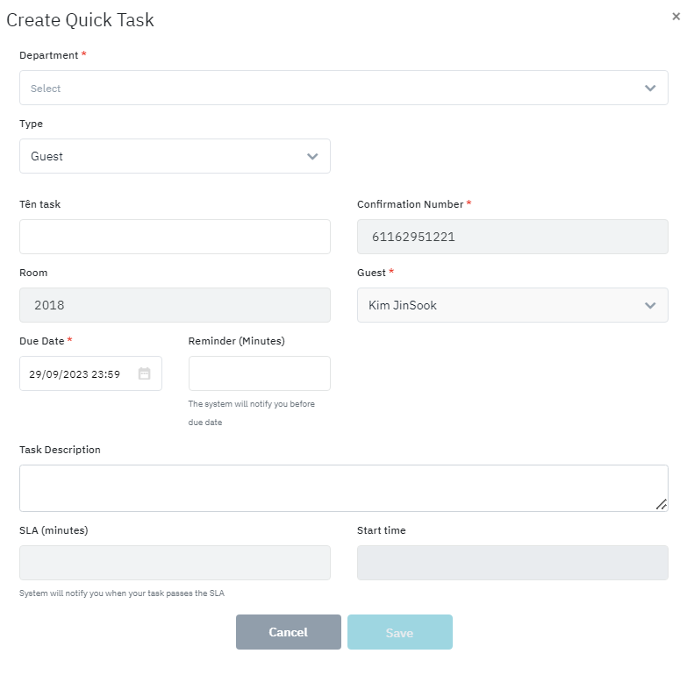Click the Confirmation Number field
This screenshot has height=689, width=694.
click(x=512, y=237)
